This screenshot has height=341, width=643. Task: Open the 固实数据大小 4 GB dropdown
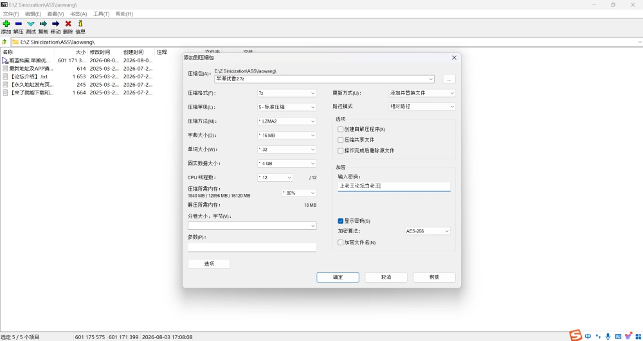[x=287, y=163]
